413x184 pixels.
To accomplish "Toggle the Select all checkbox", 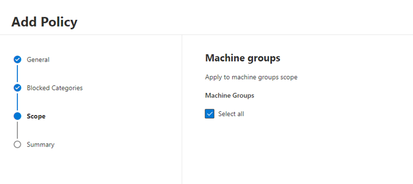I will point(209,114).
